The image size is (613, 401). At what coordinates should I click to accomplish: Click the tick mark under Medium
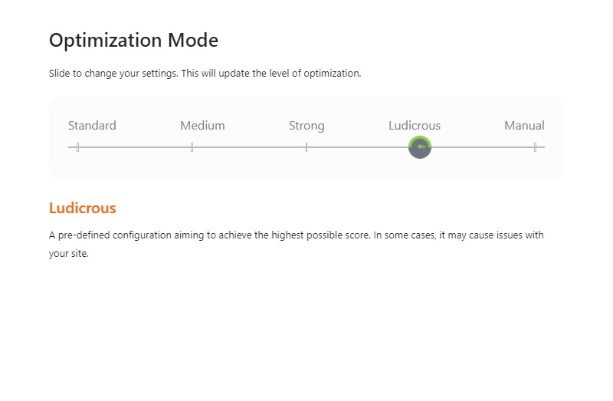pos(192,147)
